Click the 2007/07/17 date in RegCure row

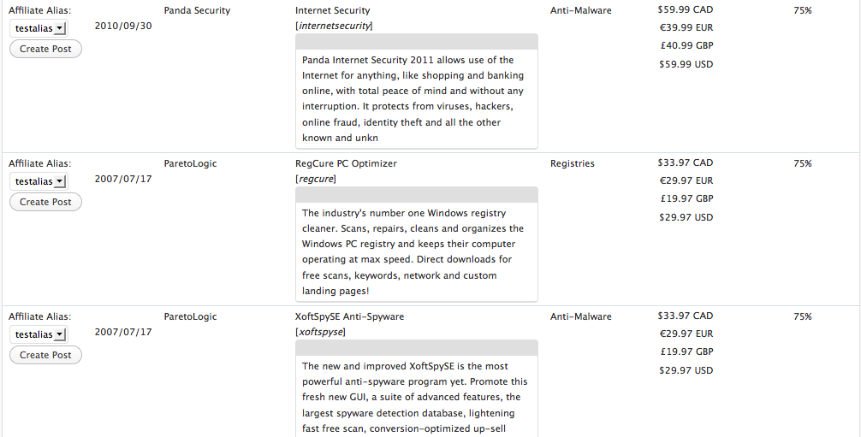(123, 179)
